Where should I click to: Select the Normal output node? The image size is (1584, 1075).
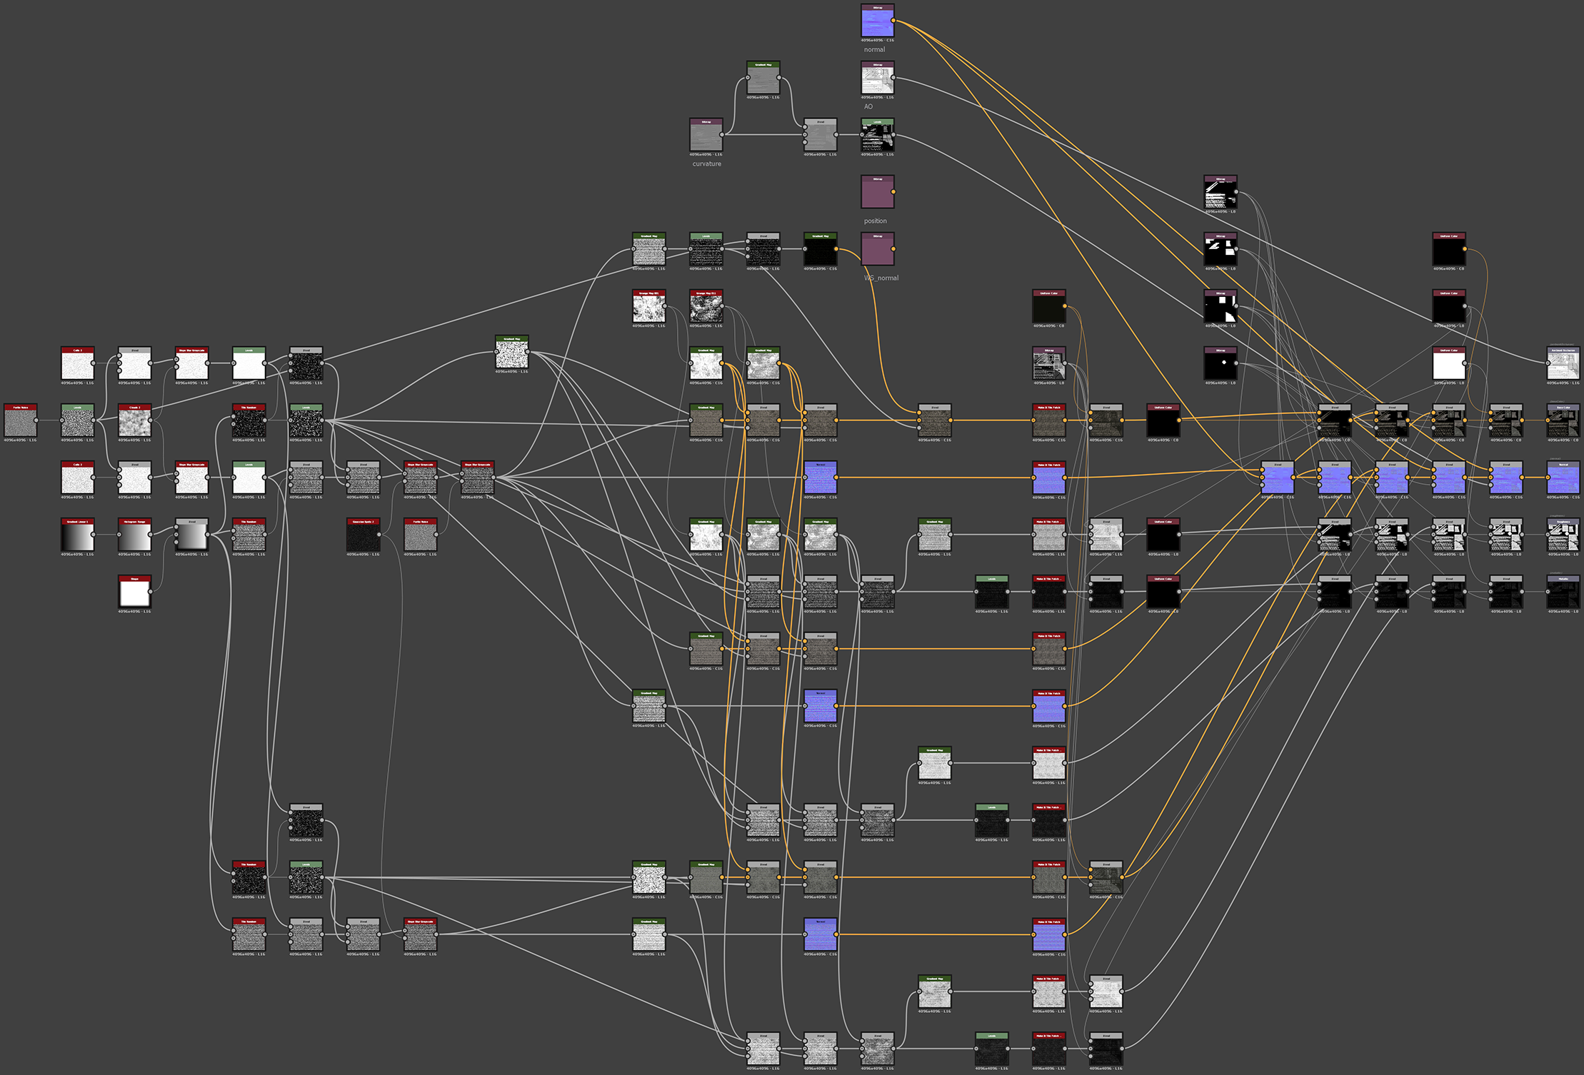(1563, 478)
